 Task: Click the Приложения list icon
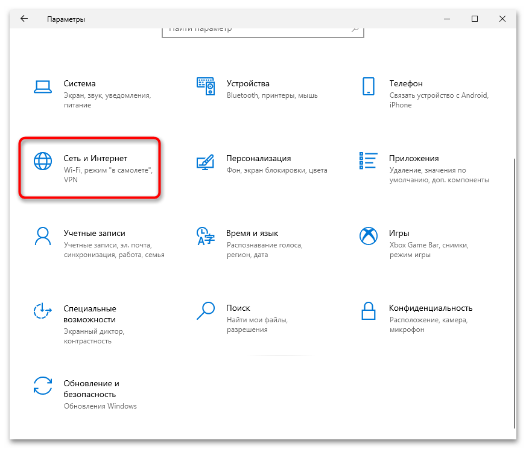click(x=369, y=161)
